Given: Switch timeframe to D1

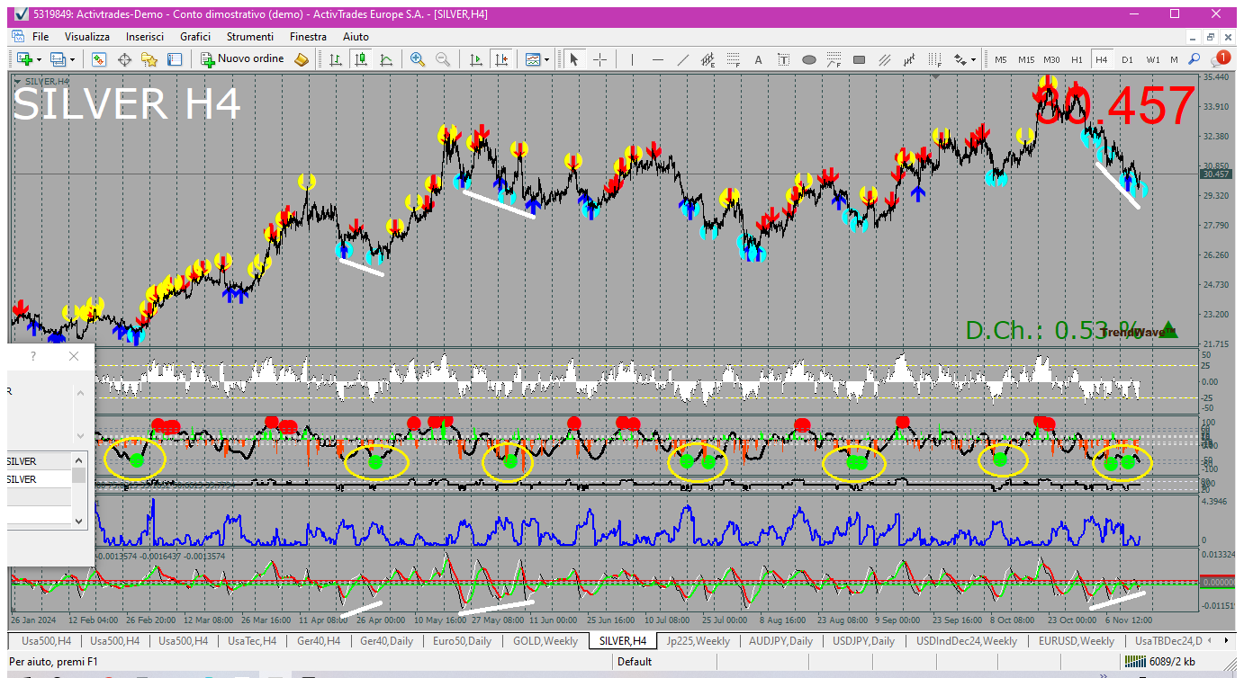Looking at the screenshot, I should tap(1127, 59).
